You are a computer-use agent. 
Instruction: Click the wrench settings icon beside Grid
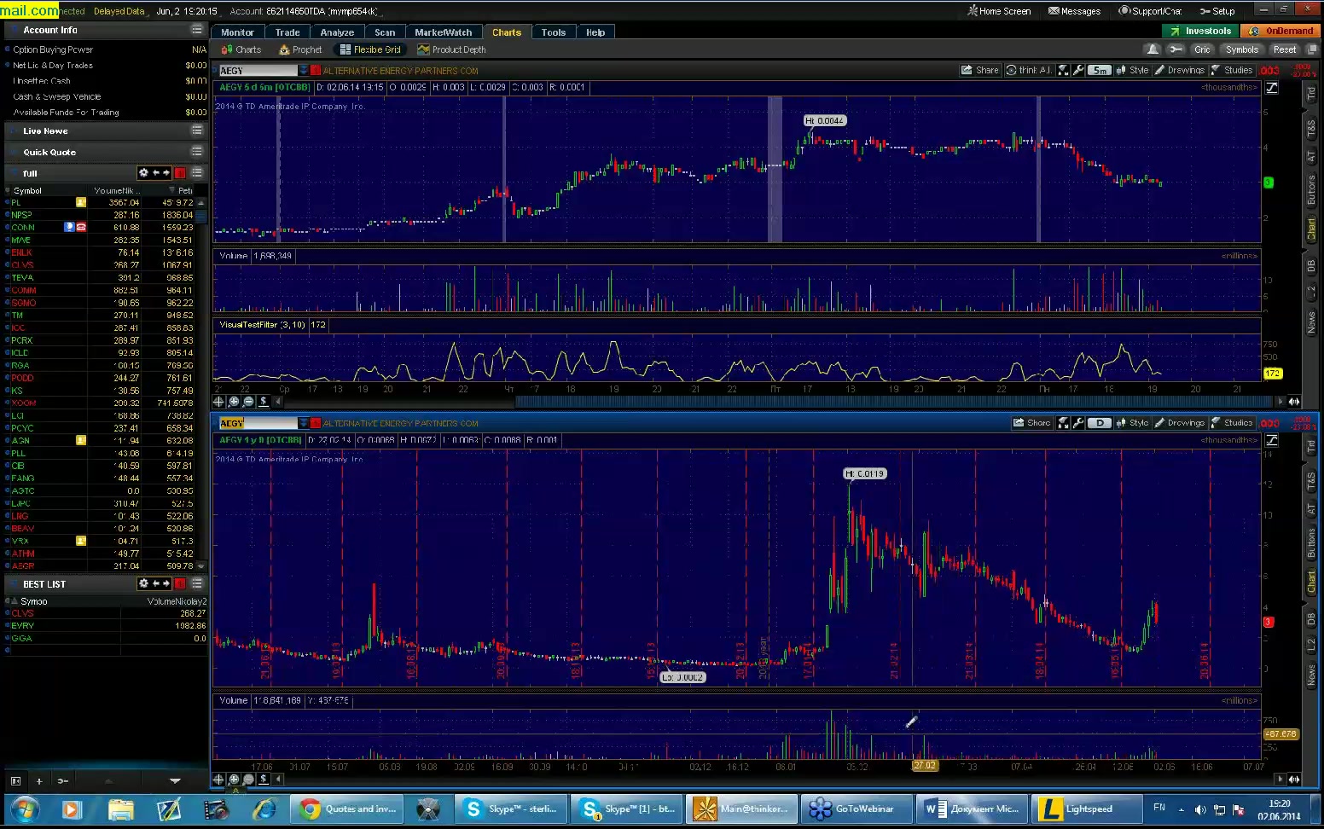1176,49
